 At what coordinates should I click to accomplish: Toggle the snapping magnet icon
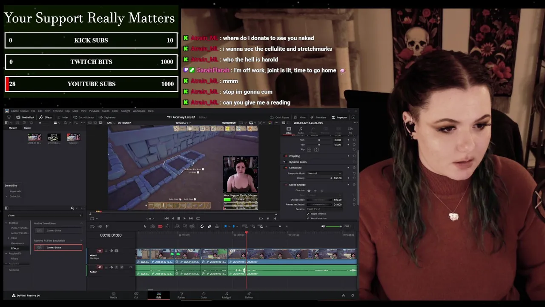coord(202,226)
